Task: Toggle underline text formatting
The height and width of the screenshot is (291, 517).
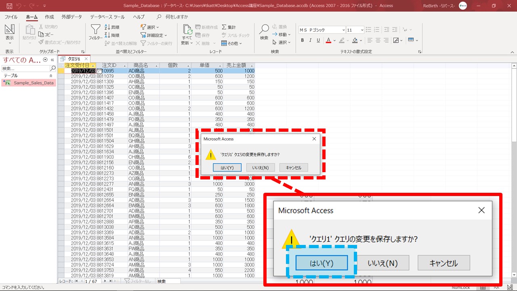Action: 318,40
